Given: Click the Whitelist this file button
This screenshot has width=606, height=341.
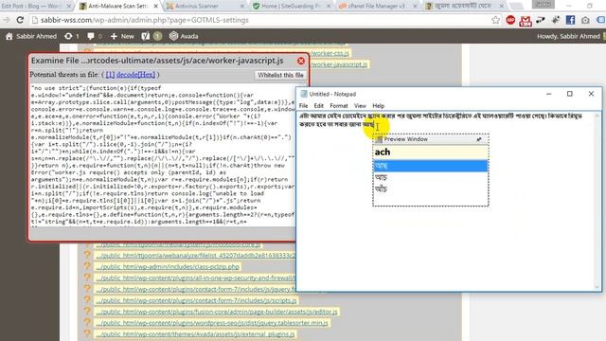Looking at the screenshot, I should pos(280,75).
